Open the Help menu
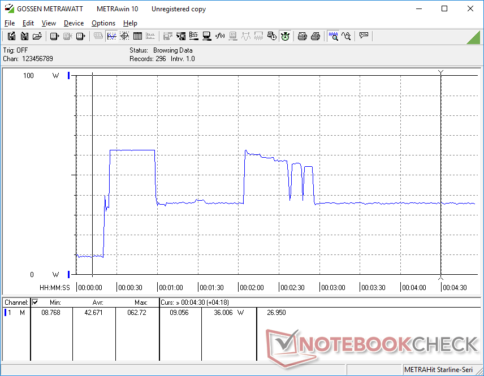This screenshot has width=484, height=376. [130, 23]
